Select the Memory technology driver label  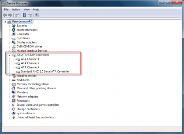(x=33, y=84)
